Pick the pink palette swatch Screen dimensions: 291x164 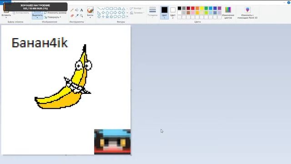193,13
